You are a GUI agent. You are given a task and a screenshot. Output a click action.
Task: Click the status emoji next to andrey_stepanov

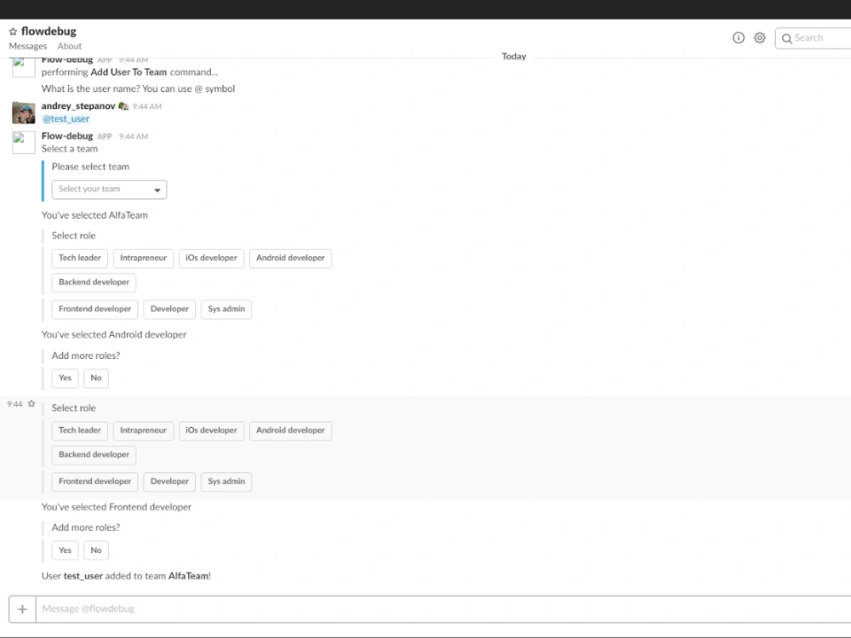[123, 106]
